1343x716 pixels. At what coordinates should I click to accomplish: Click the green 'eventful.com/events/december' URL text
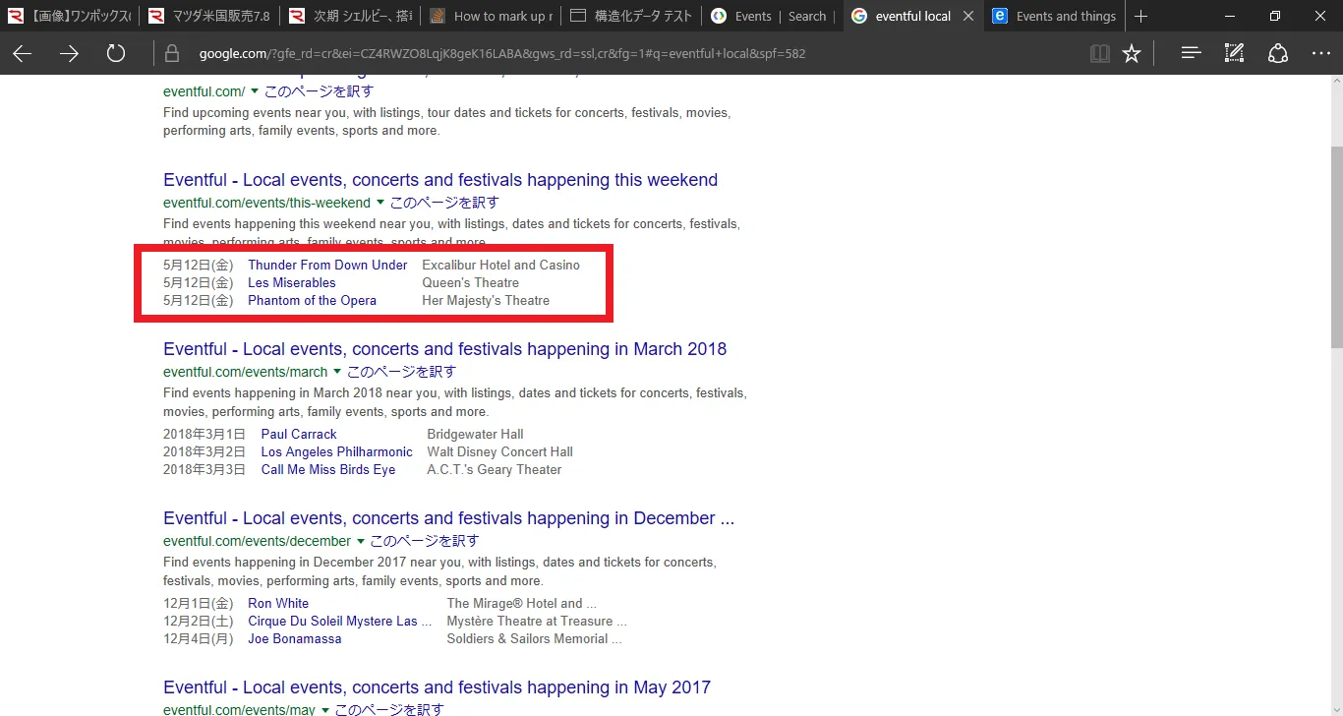[257, 542]
